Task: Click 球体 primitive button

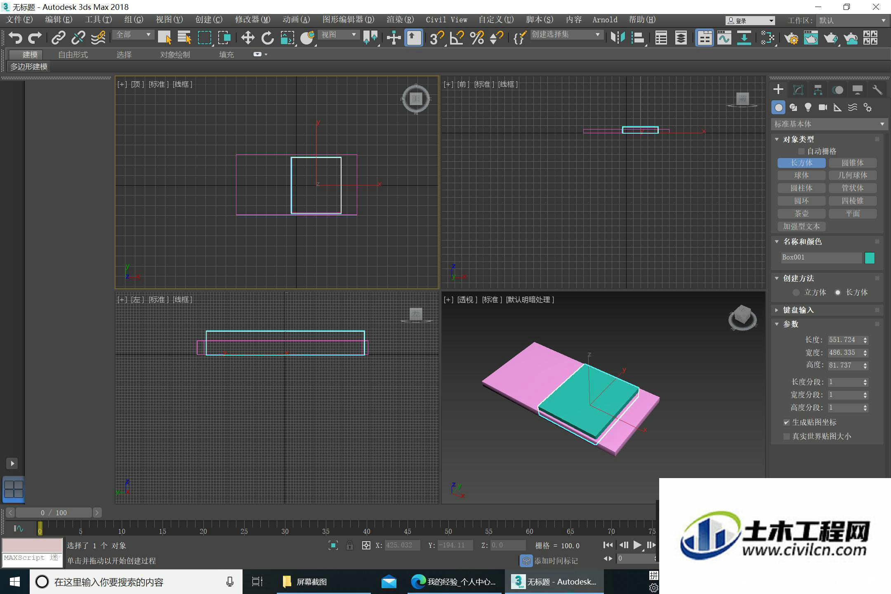Action: click(x=801, y=176)
